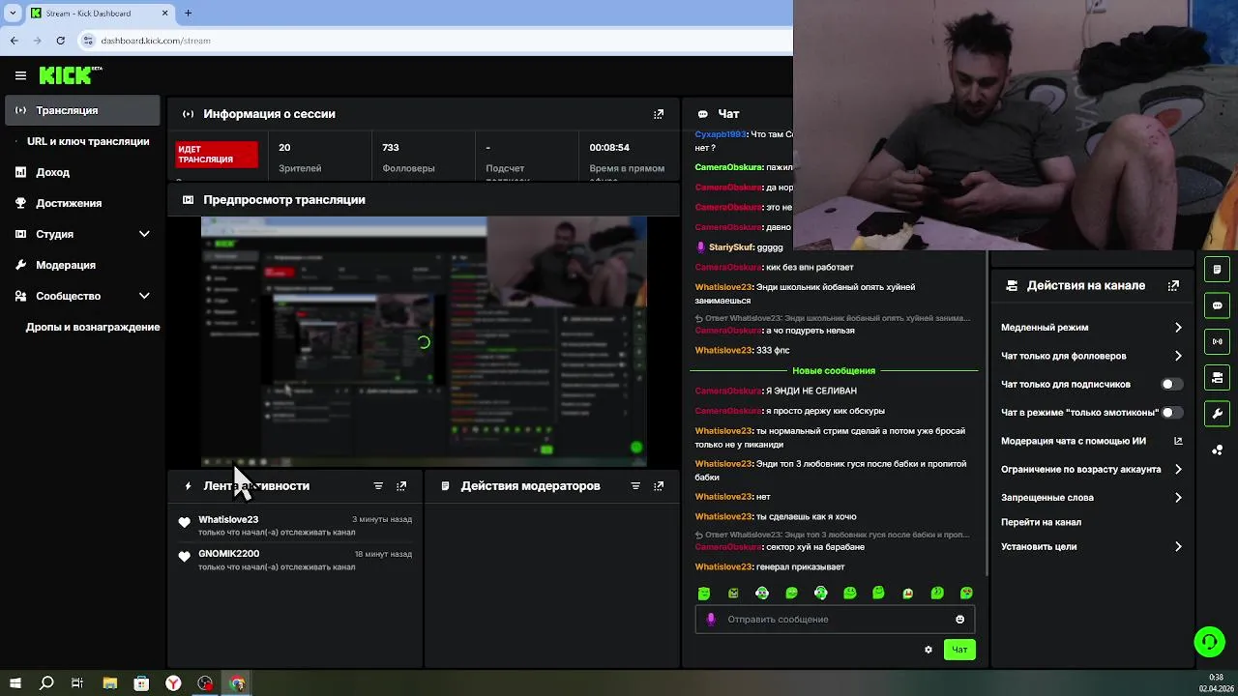Click the 00:08:54 live time value
This screenshot has width=1238, height=696.
point(609,148)
